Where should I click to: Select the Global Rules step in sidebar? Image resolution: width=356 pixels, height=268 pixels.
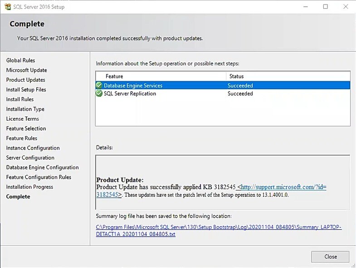20,60
